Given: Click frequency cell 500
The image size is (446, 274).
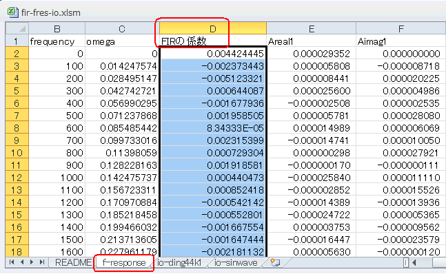Looking at the screenshot, I should (57, 116).
